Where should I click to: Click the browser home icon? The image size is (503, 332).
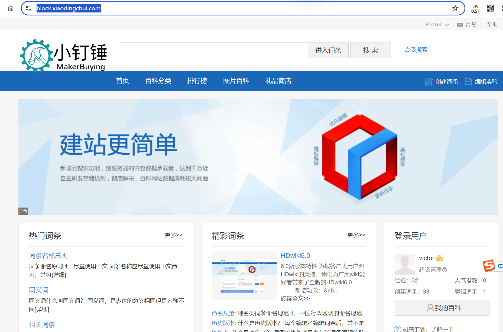click(x=11, y=8)
